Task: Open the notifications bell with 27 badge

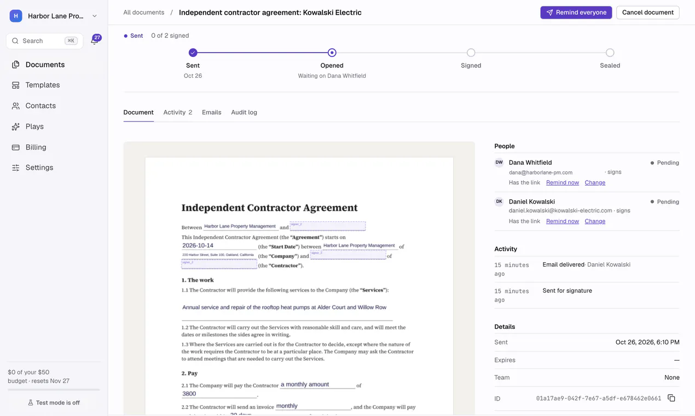Action: pyautogui.click(x=95, y=40)
